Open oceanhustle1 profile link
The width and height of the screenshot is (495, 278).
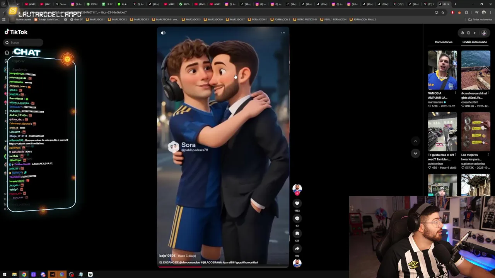[470, 102]
